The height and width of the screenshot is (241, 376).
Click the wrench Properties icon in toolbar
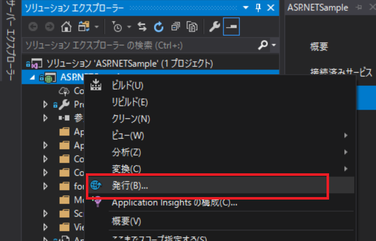point(214,27)
